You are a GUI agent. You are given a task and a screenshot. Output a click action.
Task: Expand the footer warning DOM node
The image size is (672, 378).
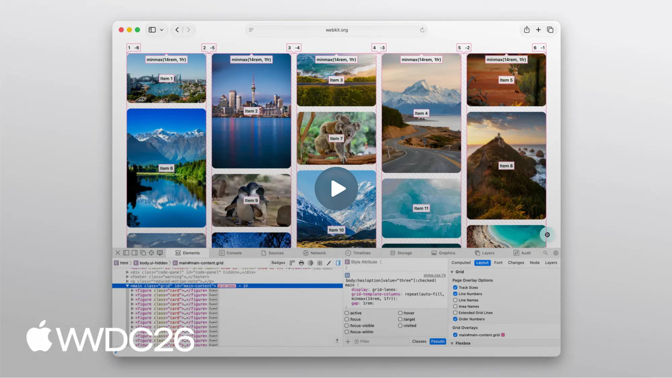[x=127, y=277]
